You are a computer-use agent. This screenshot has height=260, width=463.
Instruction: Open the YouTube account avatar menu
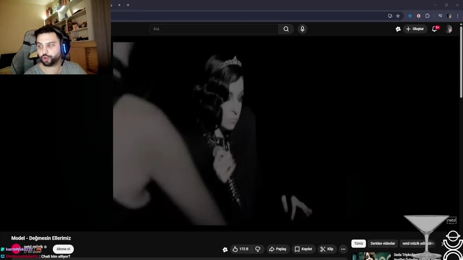pyautogui.click(x=449, y=29)
